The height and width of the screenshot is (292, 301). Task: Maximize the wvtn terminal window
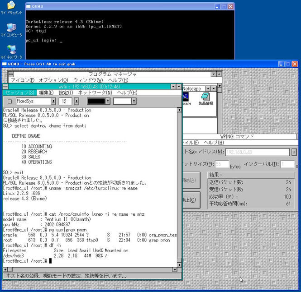click(x=179, y=87)
